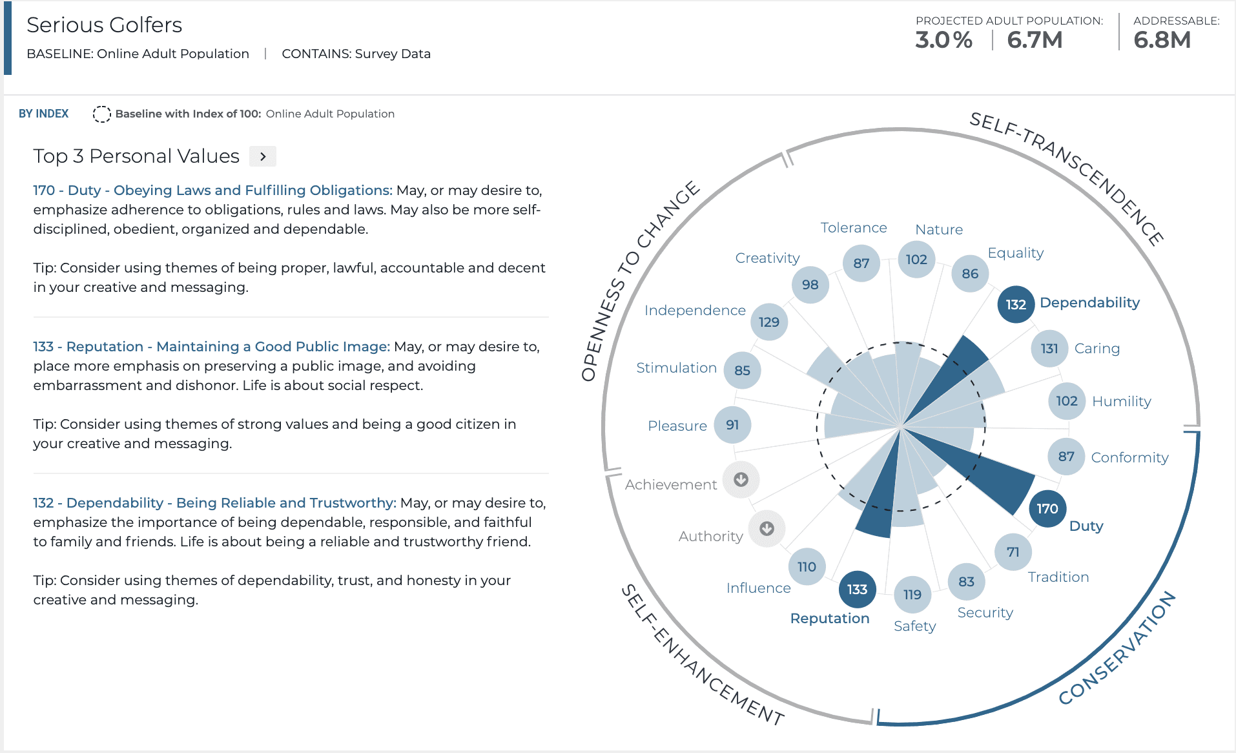Select the Duty index bubble showing 170

(1047, 508)
